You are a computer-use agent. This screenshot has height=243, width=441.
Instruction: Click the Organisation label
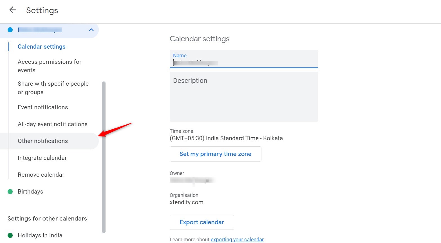pyautogui.click(x=184, y=195)
